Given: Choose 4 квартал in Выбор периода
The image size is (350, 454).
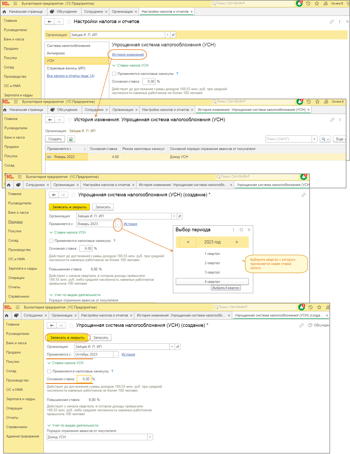Looking at the screenshot, I should click(212, 282).
